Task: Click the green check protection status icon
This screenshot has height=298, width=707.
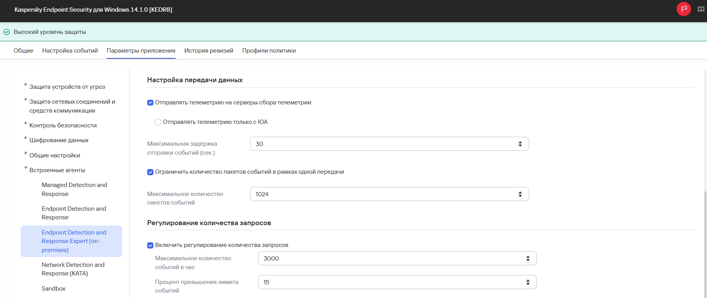Action: (7, 32)
